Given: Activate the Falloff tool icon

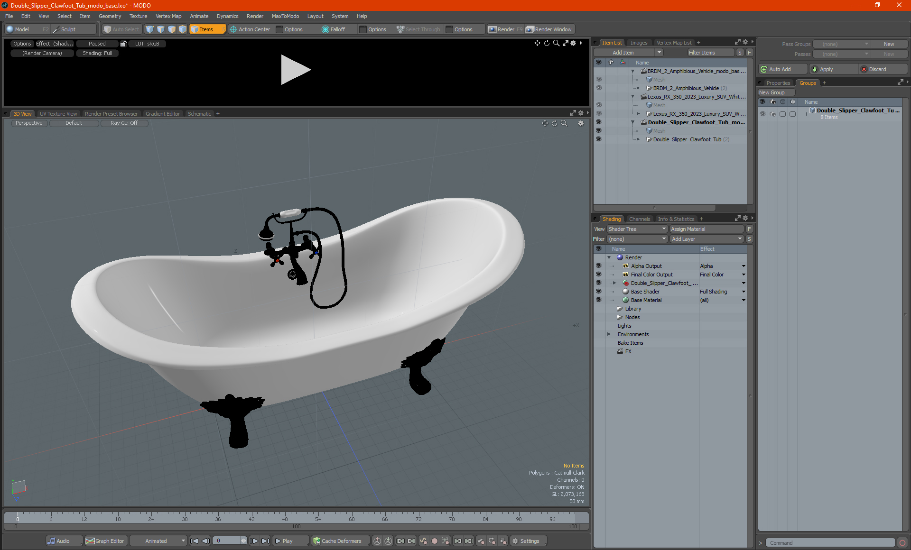Looking at the screenshot, I should 325,29.
